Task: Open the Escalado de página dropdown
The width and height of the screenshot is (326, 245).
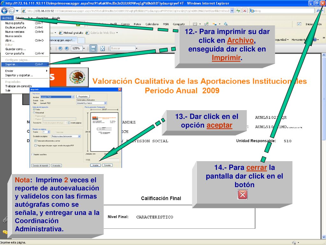Action: (x=79, y=136)
